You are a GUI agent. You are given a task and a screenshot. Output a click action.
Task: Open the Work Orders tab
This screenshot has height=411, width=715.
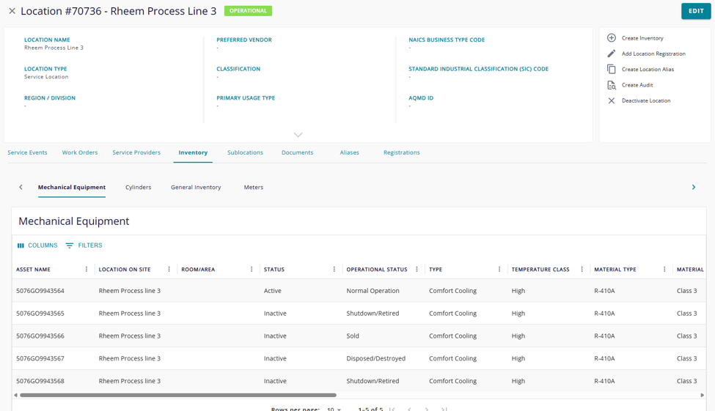tap(80, 152)
